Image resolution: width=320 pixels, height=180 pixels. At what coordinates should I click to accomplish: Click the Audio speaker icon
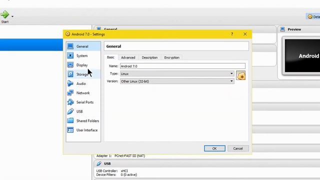point(70,83)
